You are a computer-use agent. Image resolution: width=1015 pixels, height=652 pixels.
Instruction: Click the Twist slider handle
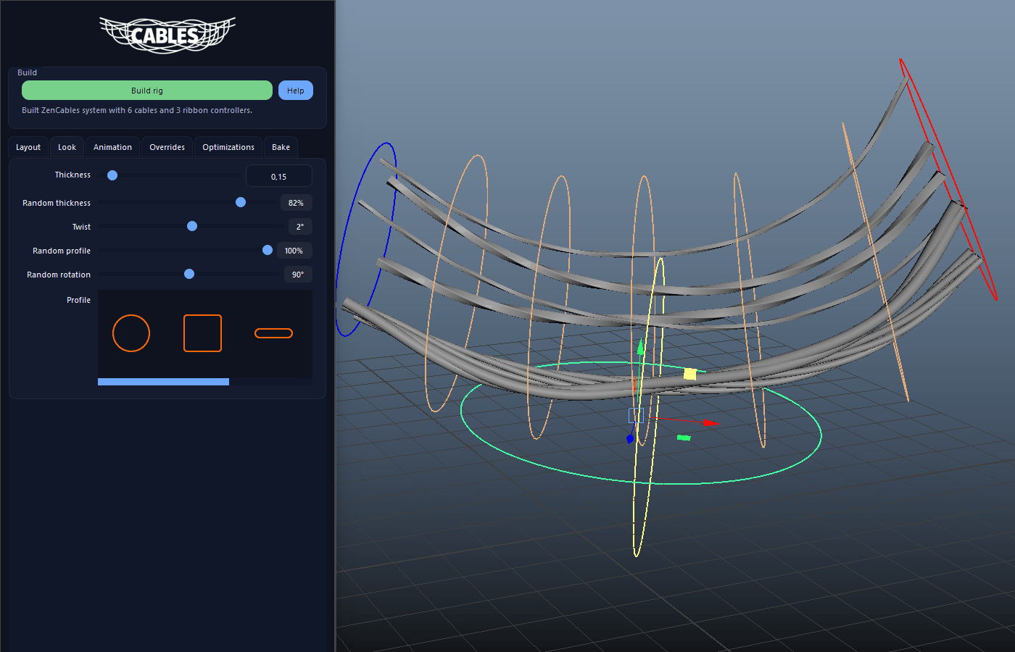coord(192,226)
